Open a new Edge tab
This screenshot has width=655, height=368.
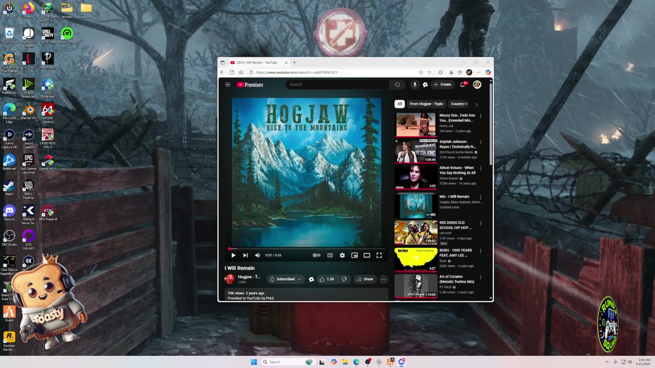294,62
